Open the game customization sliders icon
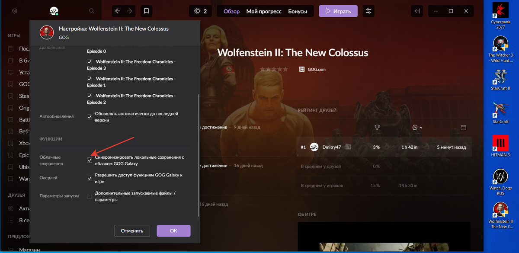The height and width of the screenshot is (253, 519). tap(368, 11)
